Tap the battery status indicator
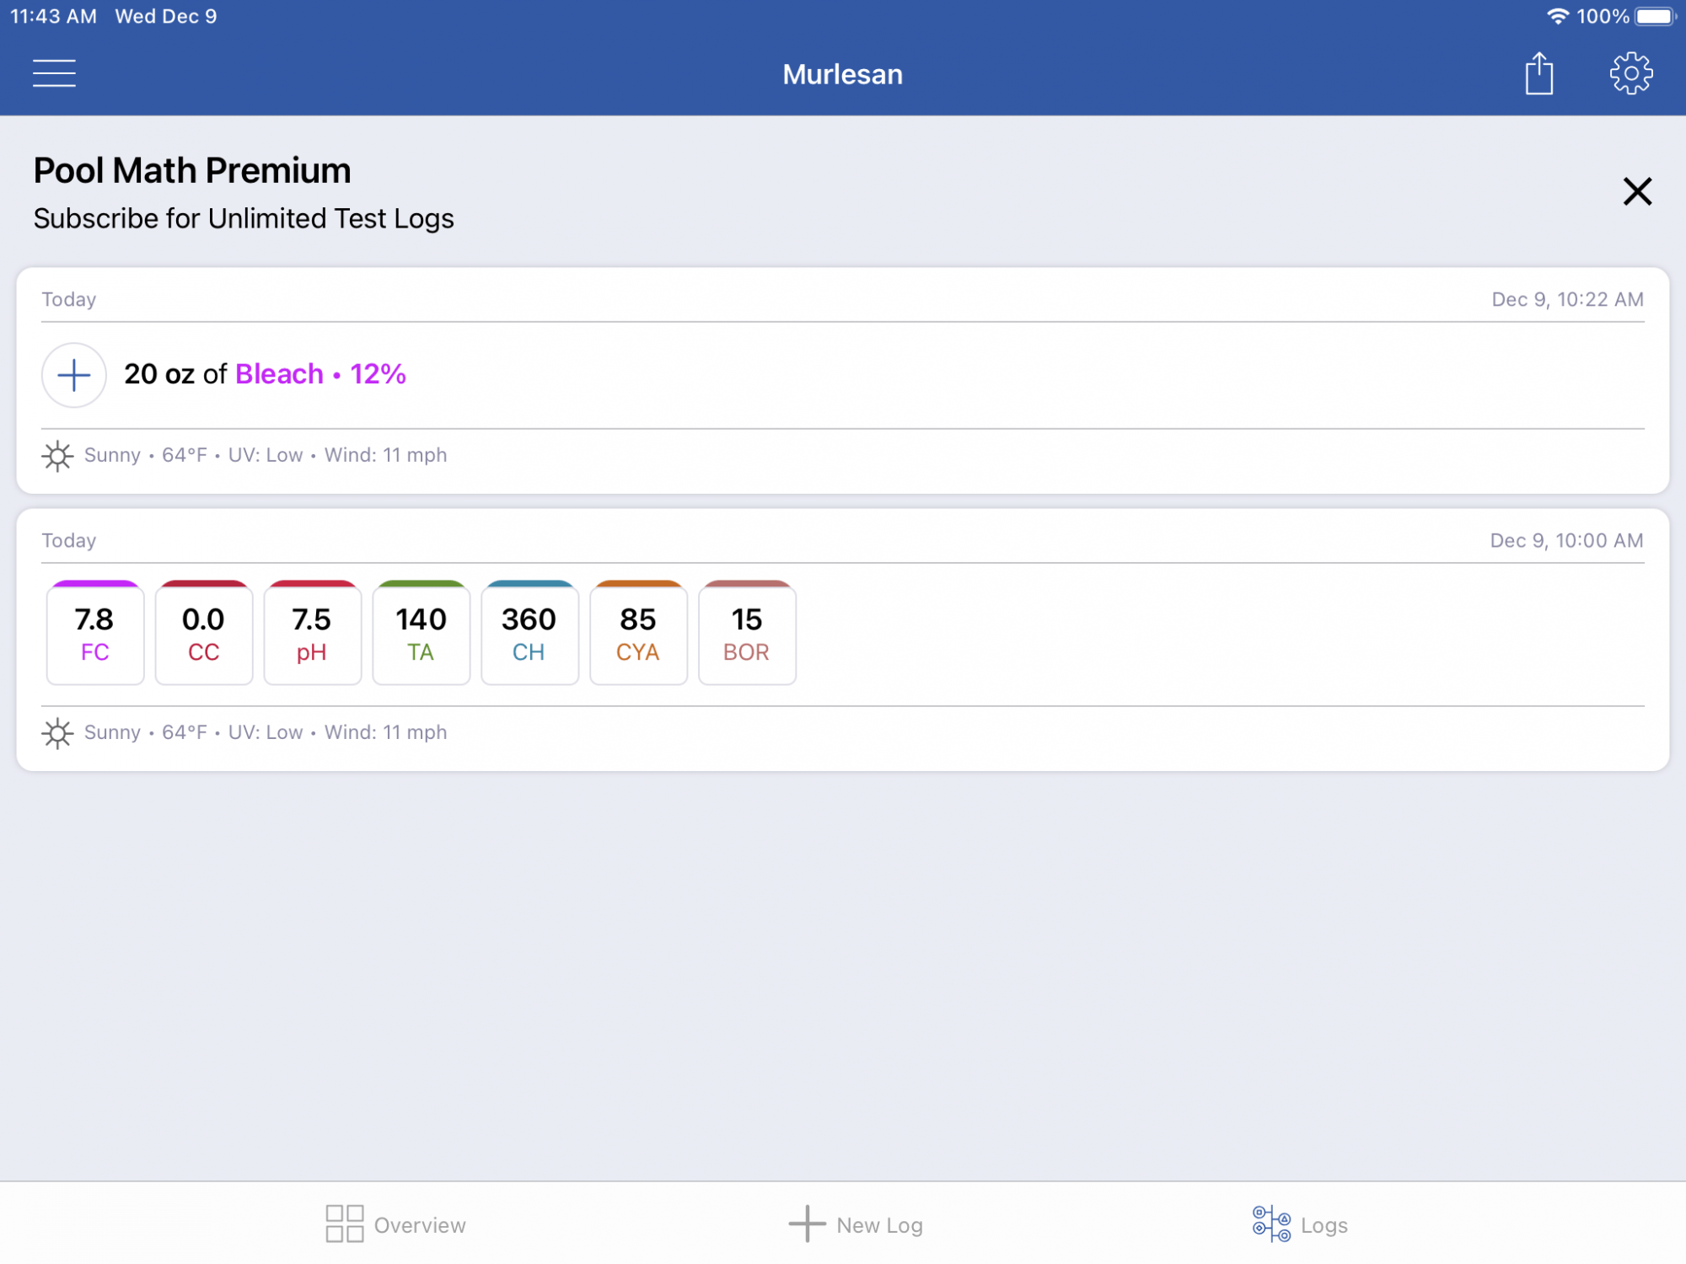 [1655, 16]
